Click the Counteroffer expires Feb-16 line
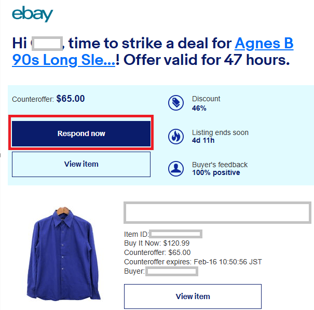 193,262
